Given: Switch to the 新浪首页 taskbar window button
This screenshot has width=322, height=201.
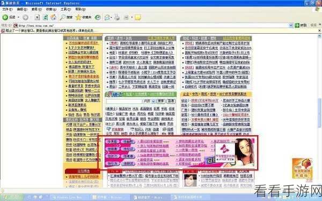Looking at the screenshot, I should pyautogui.click(x=150, y=197).
